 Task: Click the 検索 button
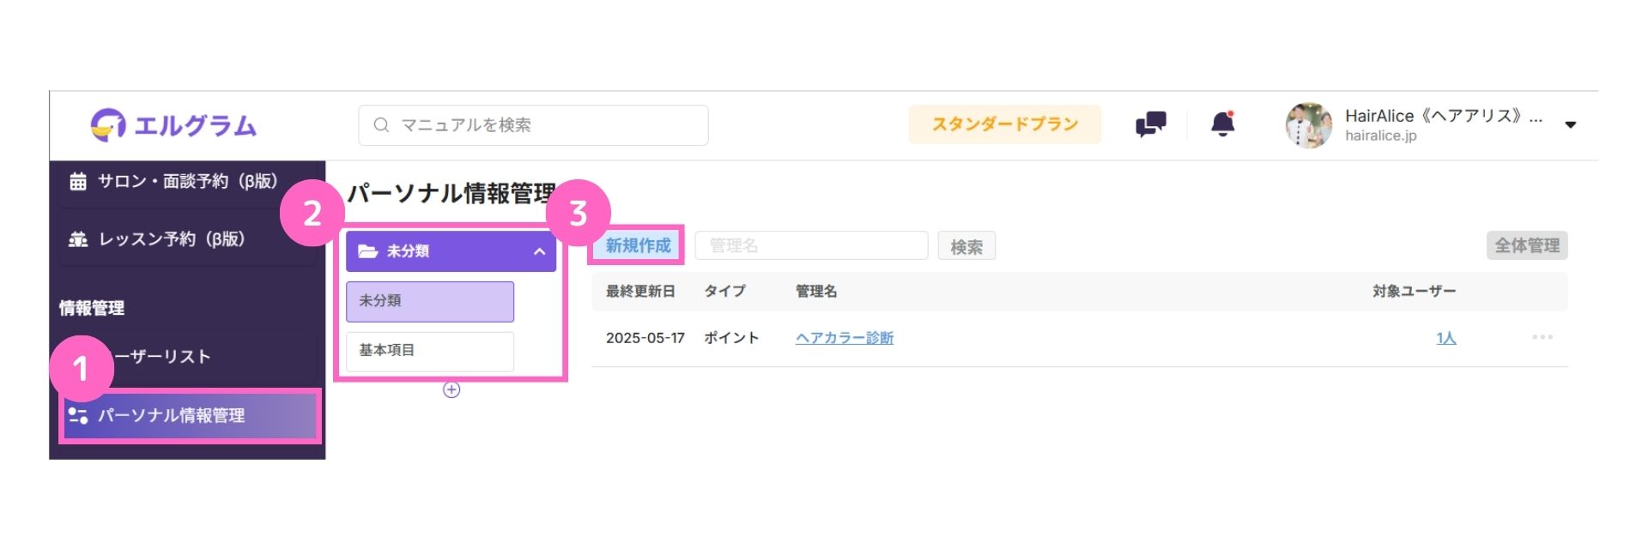[966, 246]
